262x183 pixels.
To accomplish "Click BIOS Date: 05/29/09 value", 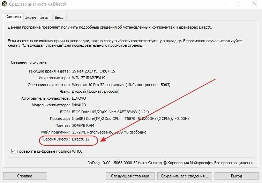I will click(x=110, y=112).
